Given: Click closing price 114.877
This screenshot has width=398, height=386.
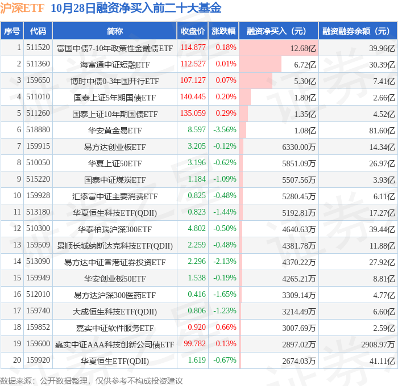Looking at the screenshot, I should click(x=193, y=48).
